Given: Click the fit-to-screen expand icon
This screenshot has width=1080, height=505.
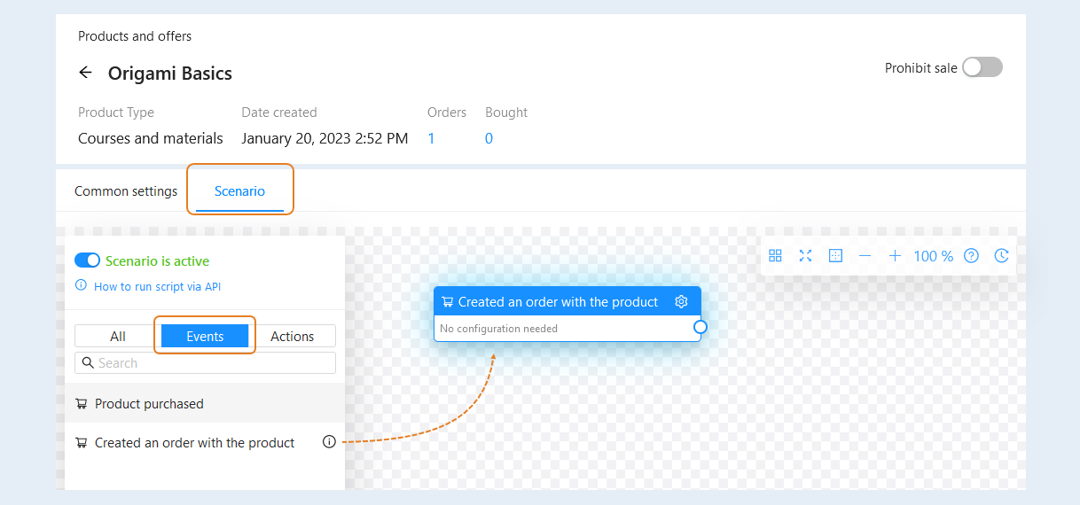Looking at the screenshot, I should [805, 256].
